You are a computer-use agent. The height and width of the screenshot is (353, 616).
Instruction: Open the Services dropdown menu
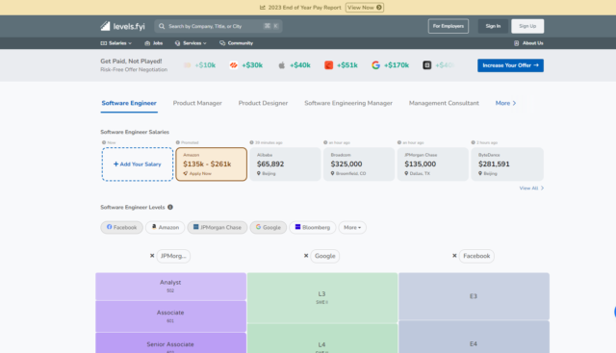(x=191, y=43)
